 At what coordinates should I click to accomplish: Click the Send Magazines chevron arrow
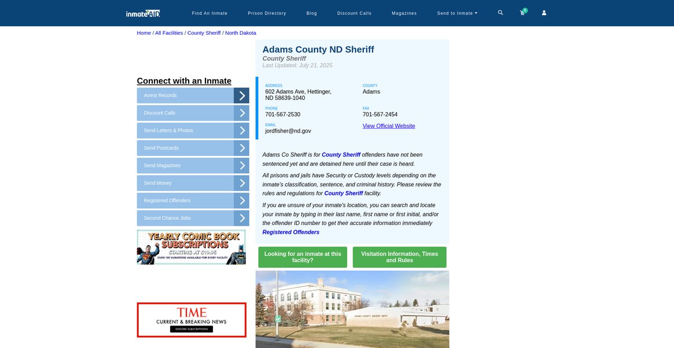pyautogui.click(x=242, y=166)
